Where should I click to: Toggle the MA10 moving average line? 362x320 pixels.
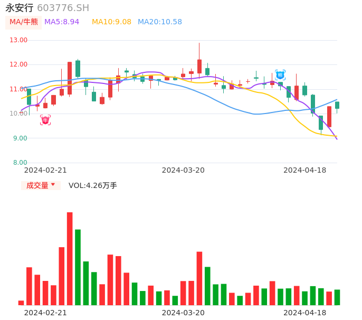point(111,22)
